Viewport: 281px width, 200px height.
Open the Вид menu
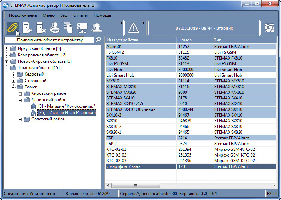[64, 15]
